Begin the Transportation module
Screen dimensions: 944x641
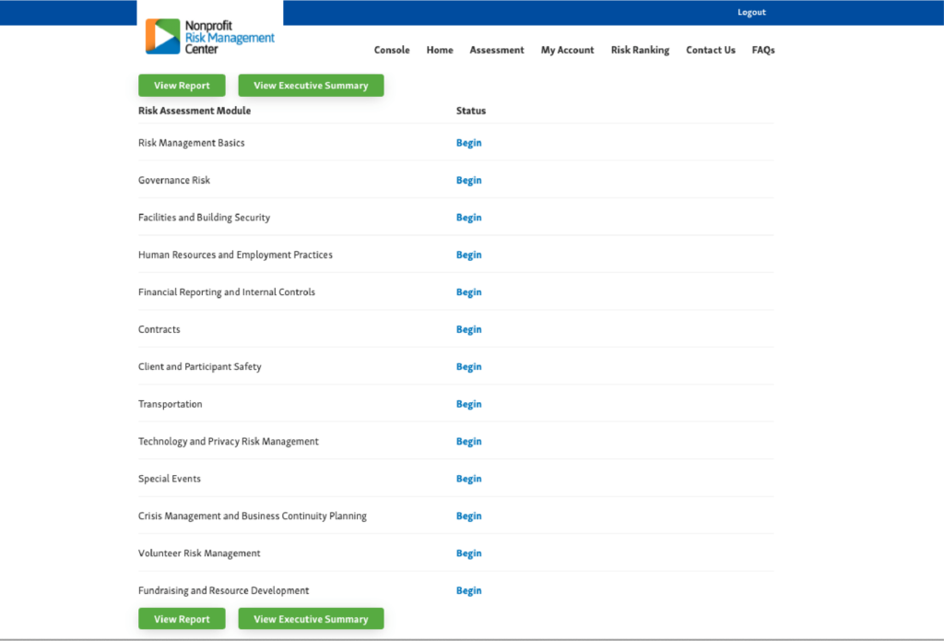point(468,404)
